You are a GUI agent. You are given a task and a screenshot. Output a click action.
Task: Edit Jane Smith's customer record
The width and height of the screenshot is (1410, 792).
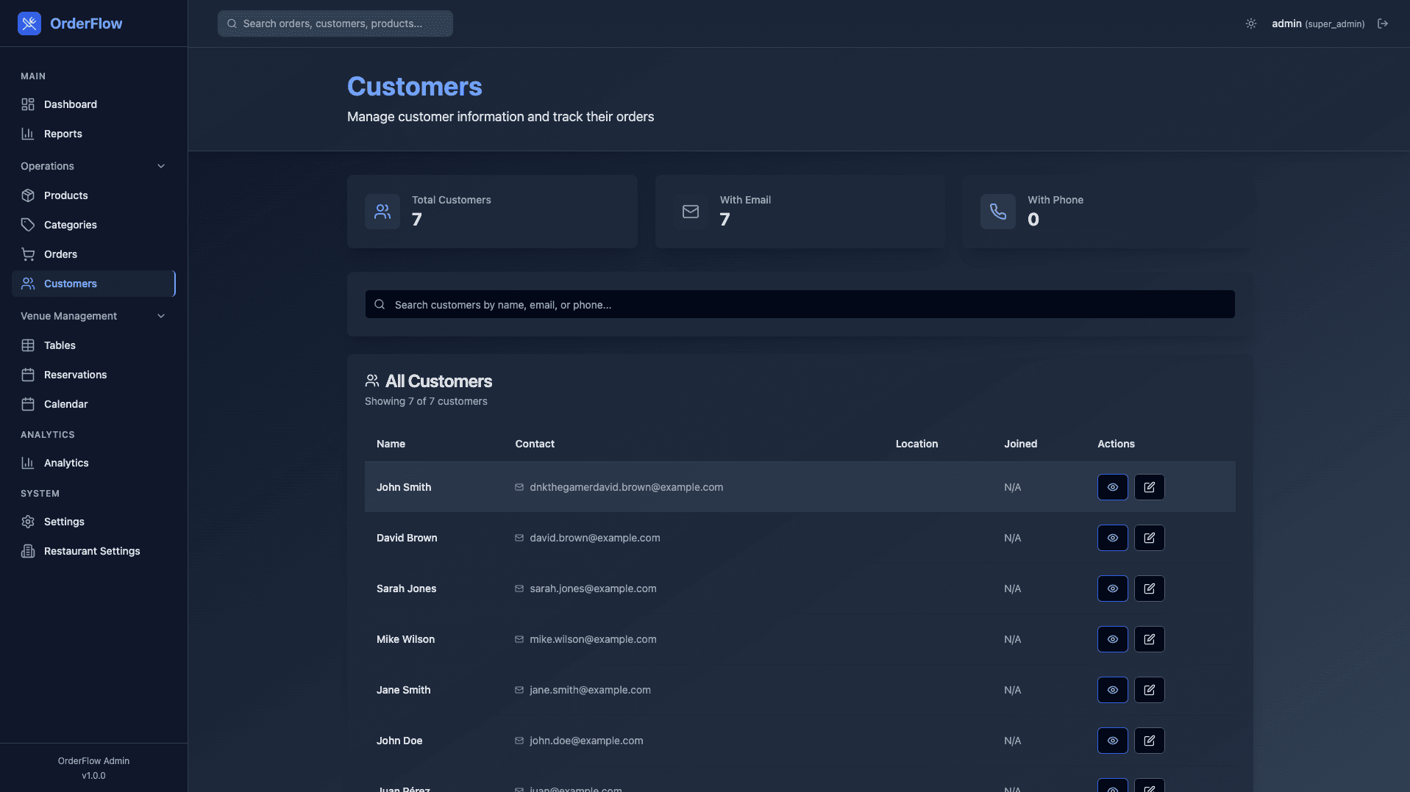pyautogui.click(x=1149, y=689)
